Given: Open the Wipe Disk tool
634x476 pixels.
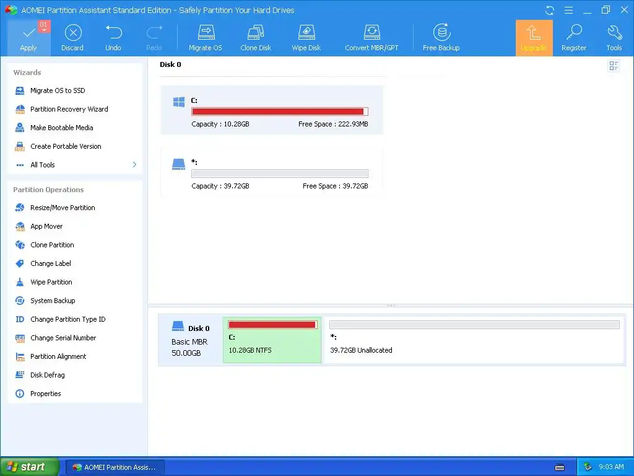Looking at the screenshot, I should (306, 38).
